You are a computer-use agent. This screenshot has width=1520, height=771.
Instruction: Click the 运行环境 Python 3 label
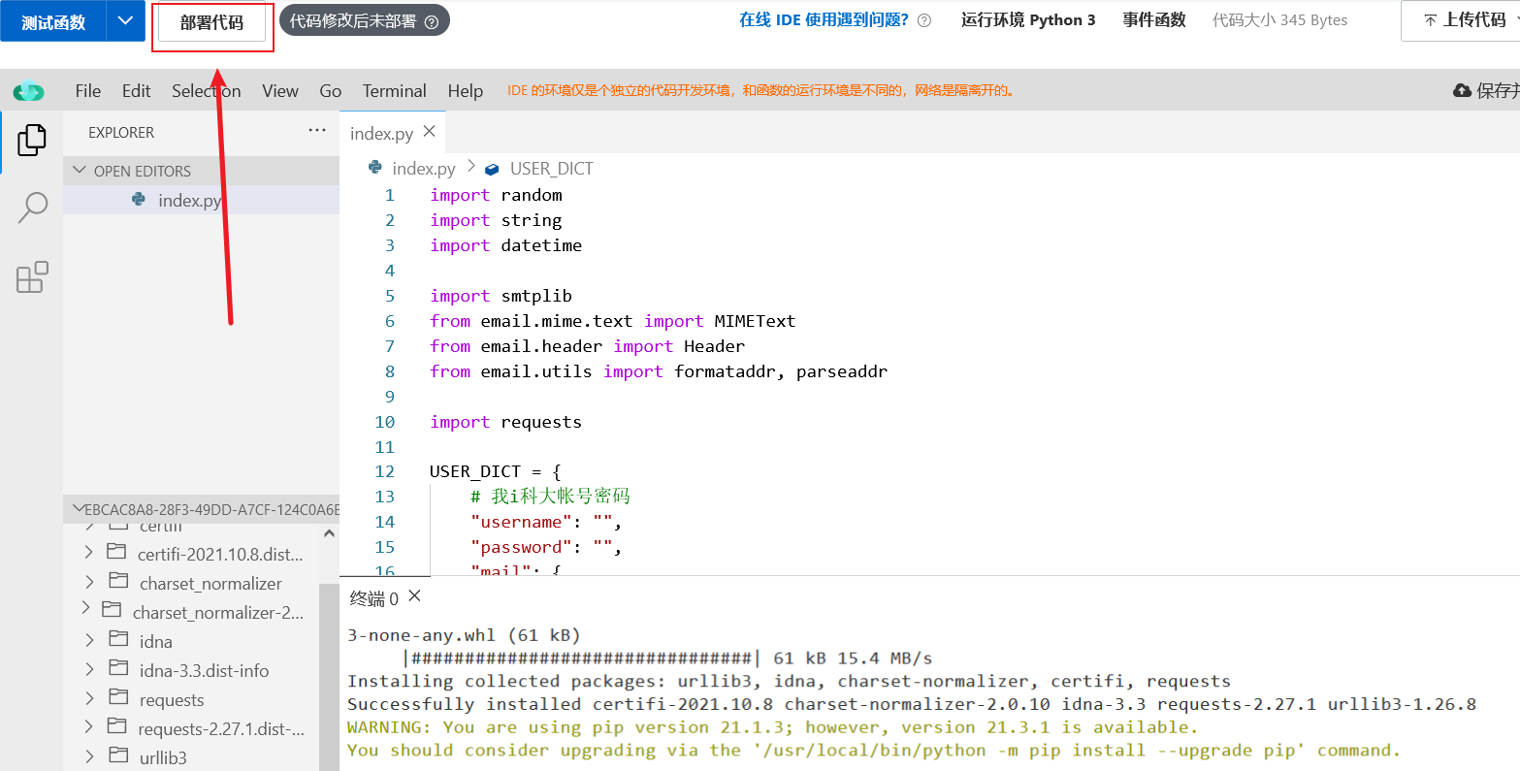pos(1028,19)
